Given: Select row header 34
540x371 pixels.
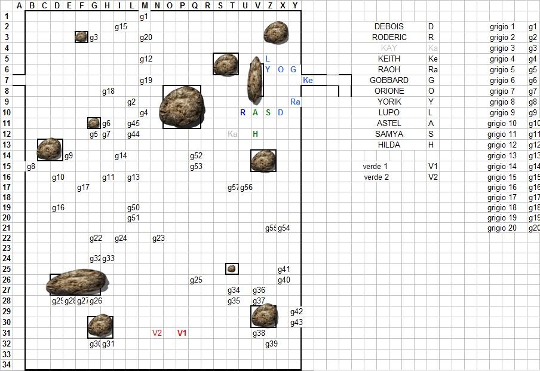Looking at the screenshot, I should 7,364.
